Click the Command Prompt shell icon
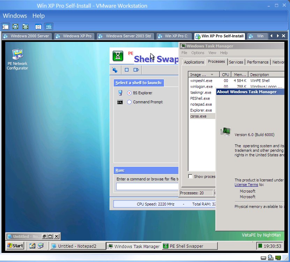 [x=120, y=102]
